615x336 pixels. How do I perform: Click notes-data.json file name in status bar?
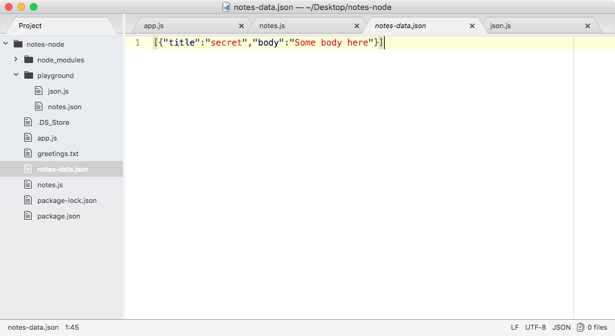(x=33, y=327)
